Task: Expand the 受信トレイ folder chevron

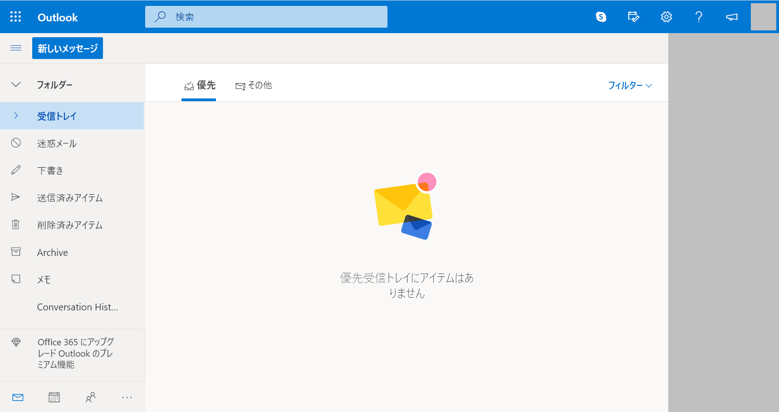Action: coord(16,116)
